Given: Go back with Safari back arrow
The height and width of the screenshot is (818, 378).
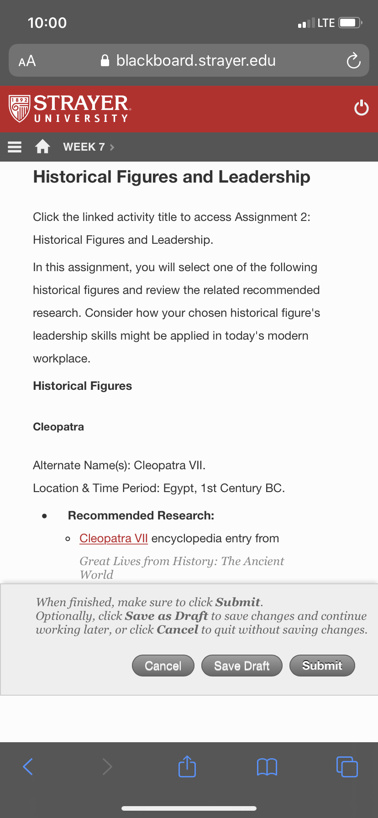Looking at the screenshot, I should click(28, 766).
